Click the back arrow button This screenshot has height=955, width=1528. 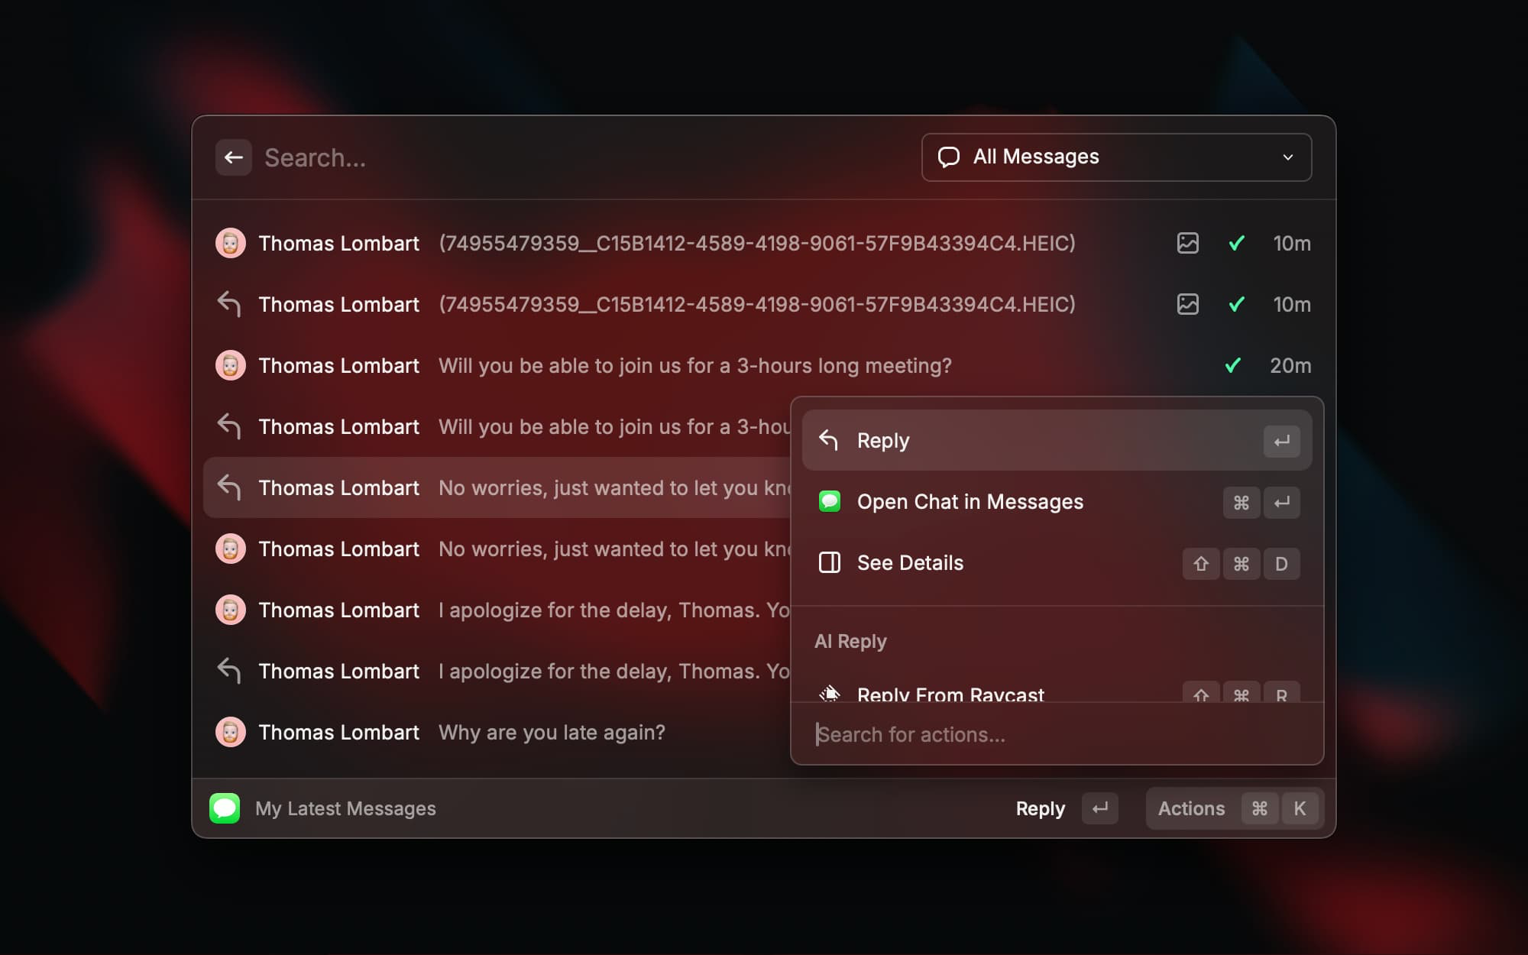pos(233,157)
